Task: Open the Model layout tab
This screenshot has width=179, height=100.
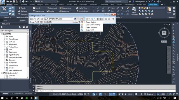Action: (5, 94)
